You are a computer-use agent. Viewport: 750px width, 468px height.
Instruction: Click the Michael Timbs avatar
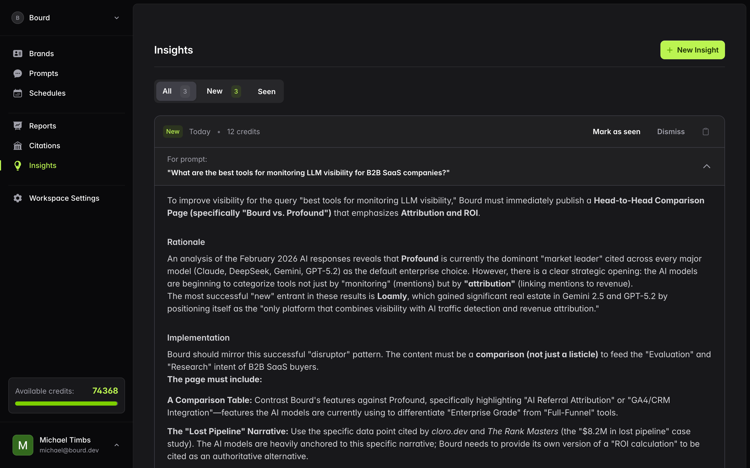tap(22, 445)
